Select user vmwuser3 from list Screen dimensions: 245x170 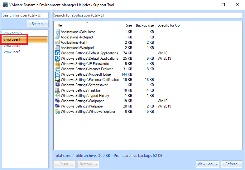point(12,52)
